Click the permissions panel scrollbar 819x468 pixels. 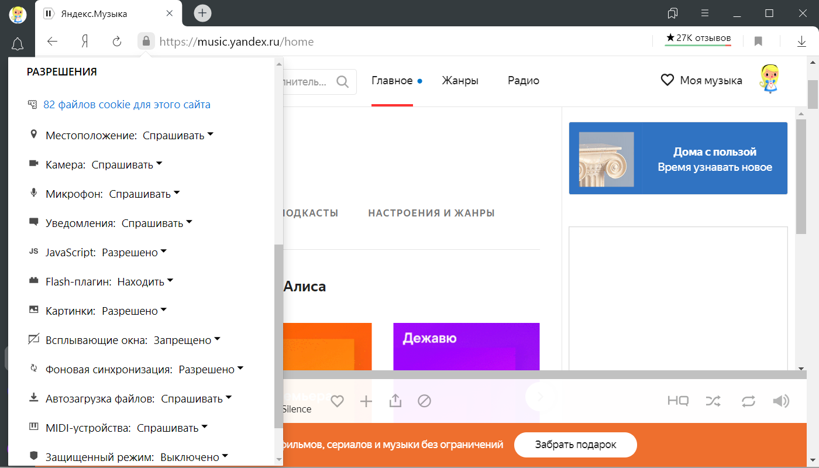[x=278, y=336]
